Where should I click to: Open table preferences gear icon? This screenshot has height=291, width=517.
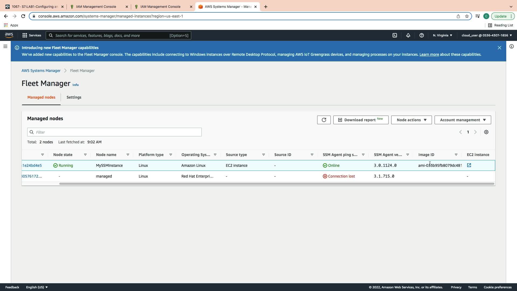(x=486, y=132)
